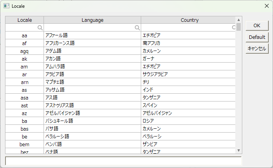273x168 pixels.
Task: Sort by the Locale column header
Action: click(24, 20)
